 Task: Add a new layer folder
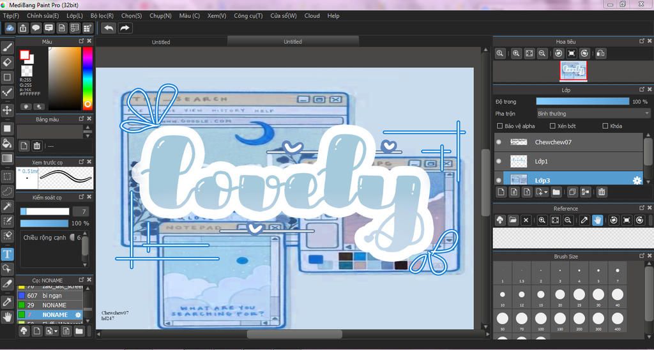click(x=556, y=192)
